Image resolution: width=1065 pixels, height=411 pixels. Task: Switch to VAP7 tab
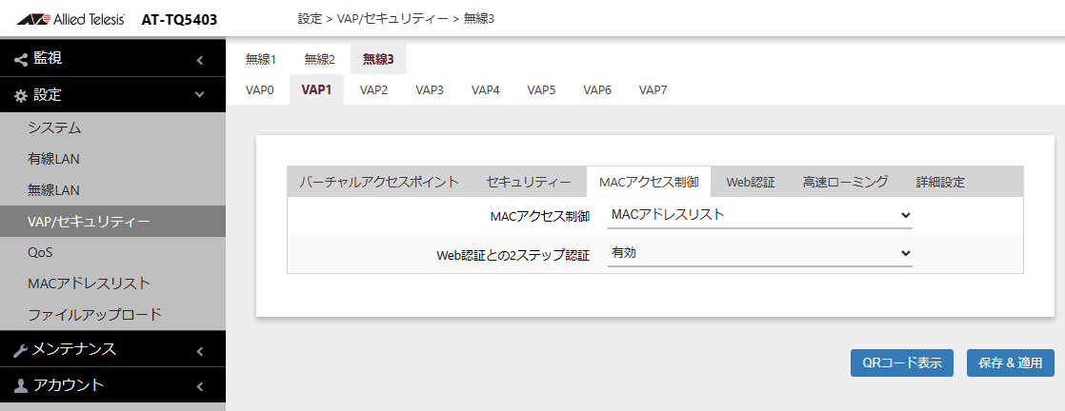(x=653, y=89)
